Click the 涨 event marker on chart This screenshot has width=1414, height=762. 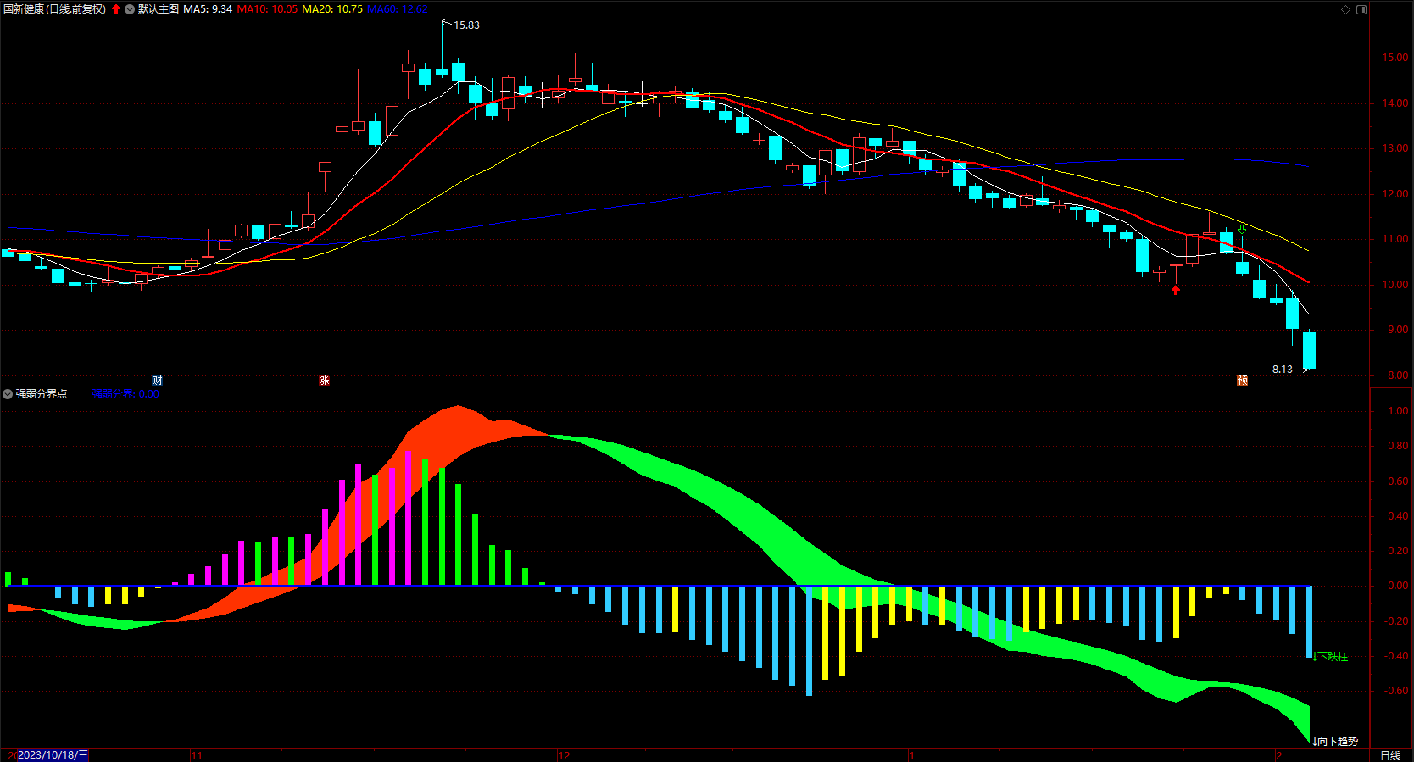[324, 381]
